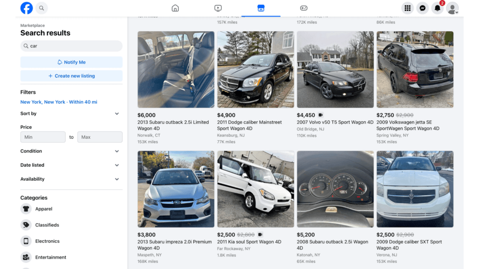Open 2009 Volkswagen jetta listing photo
The height and width of the screenshot is (269, 479).
pos(415,70)
